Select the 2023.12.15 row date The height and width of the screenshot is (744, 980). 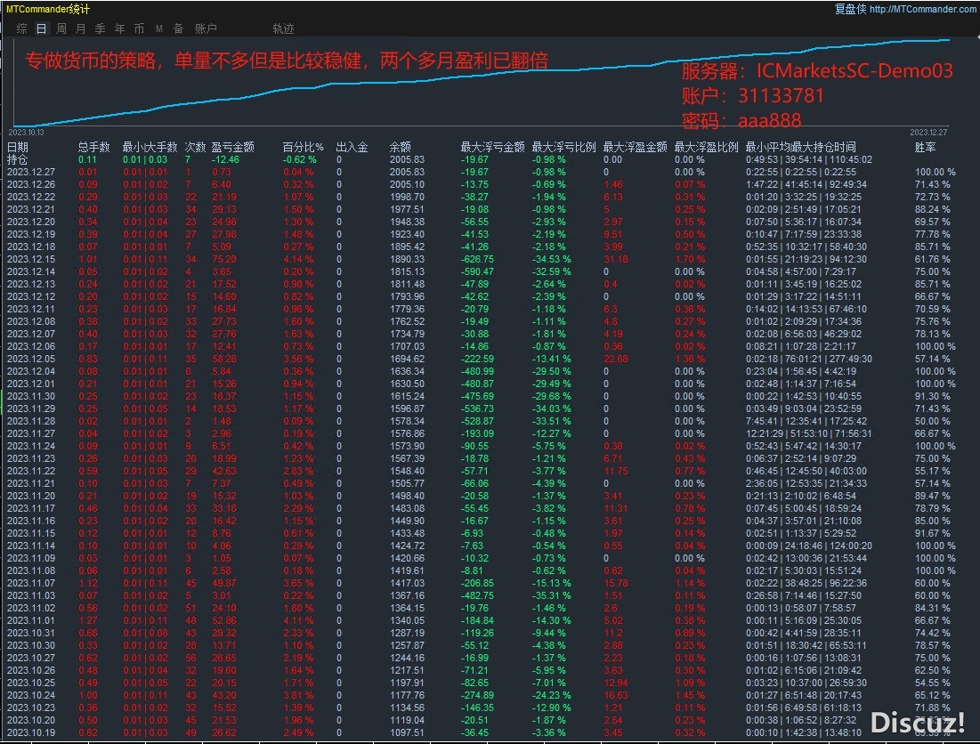(31, 259)
